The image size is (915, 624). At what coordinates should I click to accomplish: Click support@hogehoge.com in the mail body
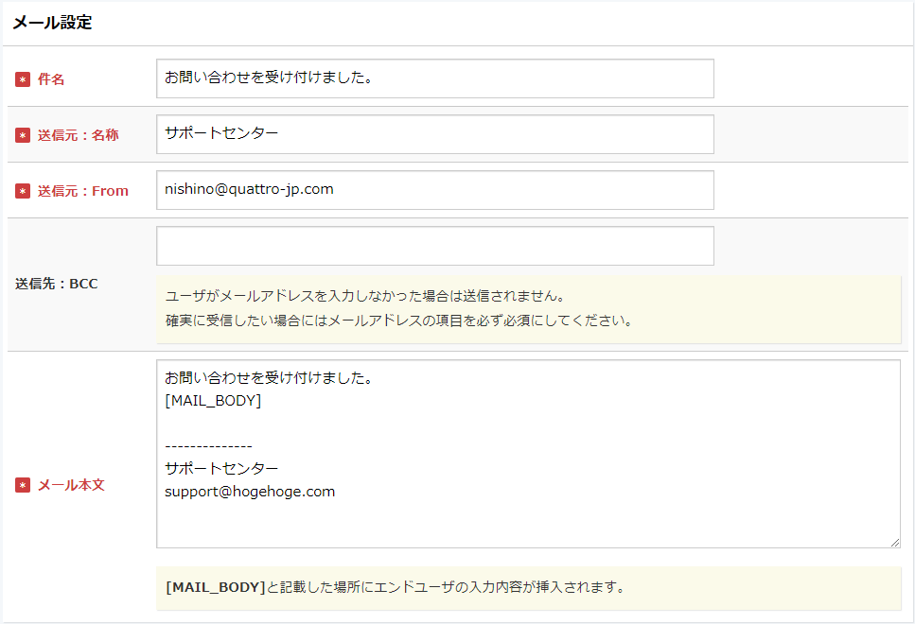tap(250, 492)
